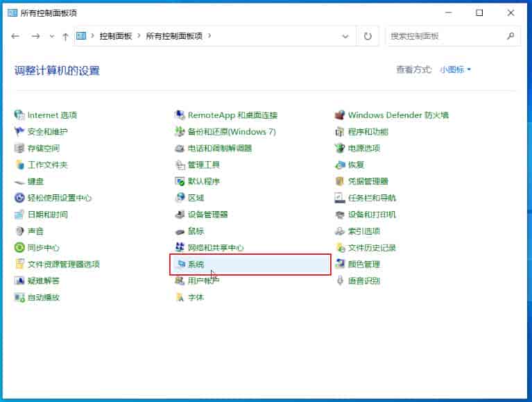Image resolution: width=532 pixels, height=402 pixels.
Task: Expand chevron after 所有控制面板项 breadcrumb
Action: (x=209, y=35)
